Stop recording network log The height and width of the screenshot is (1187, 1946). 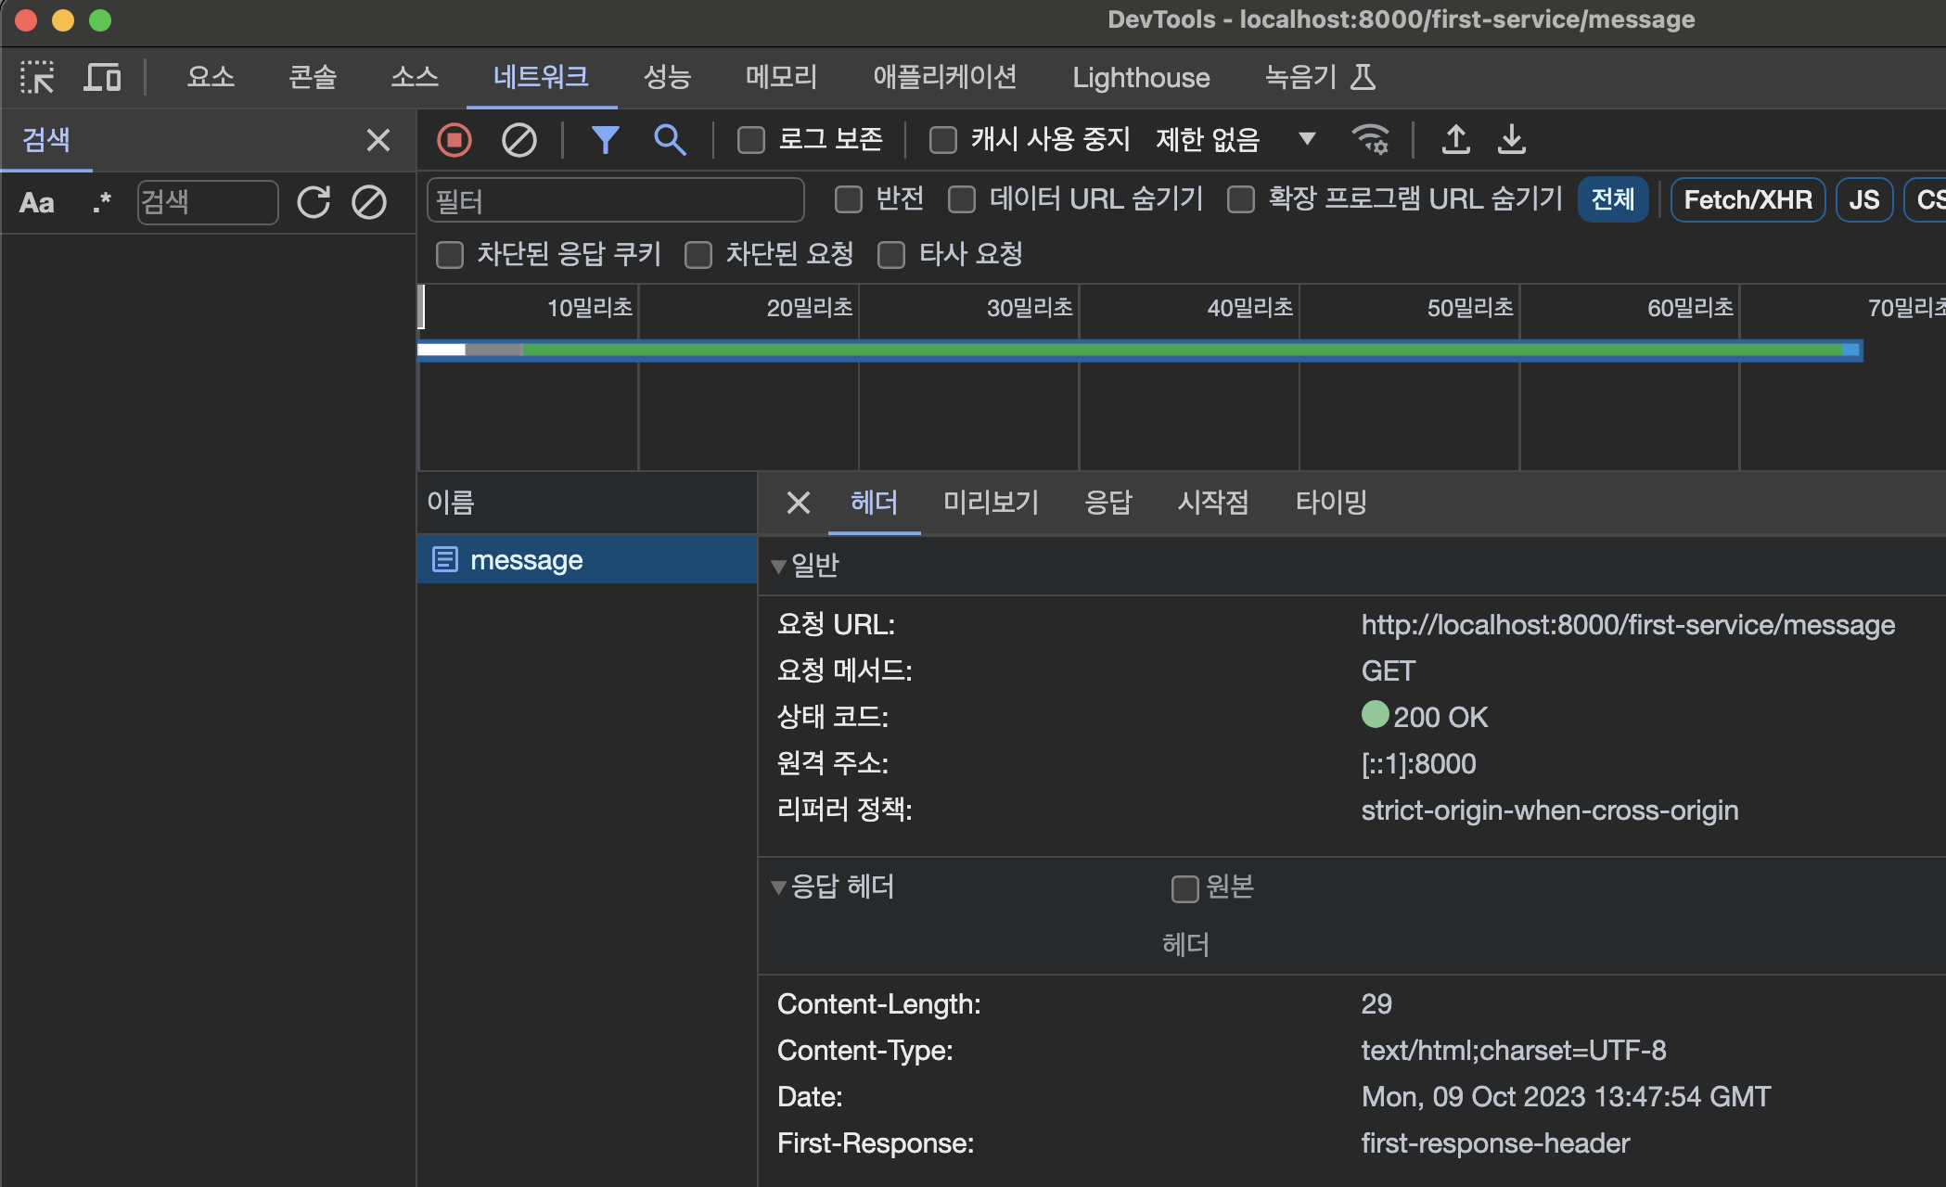[x=454, y=140]
